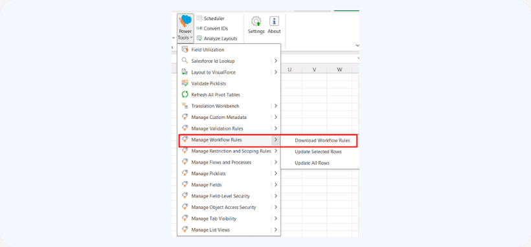Image resolution: width=531 pixels, height=247 pixels.
Task: Click the Validate Picklists icon
Action: coord(185,83)
